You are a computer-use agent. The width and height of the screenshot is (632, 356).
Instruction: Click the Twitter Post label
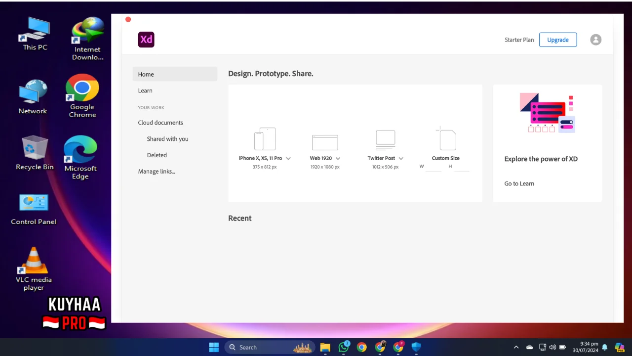click(x=381, y=158)
